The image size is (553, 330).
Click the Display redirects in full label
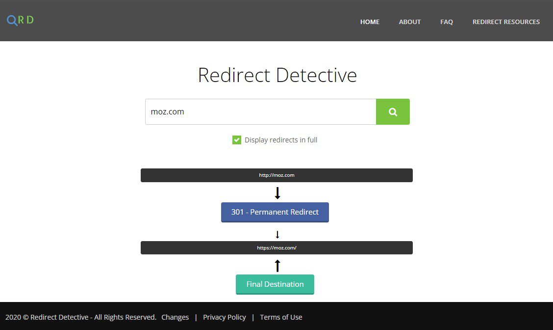[281, 140]
